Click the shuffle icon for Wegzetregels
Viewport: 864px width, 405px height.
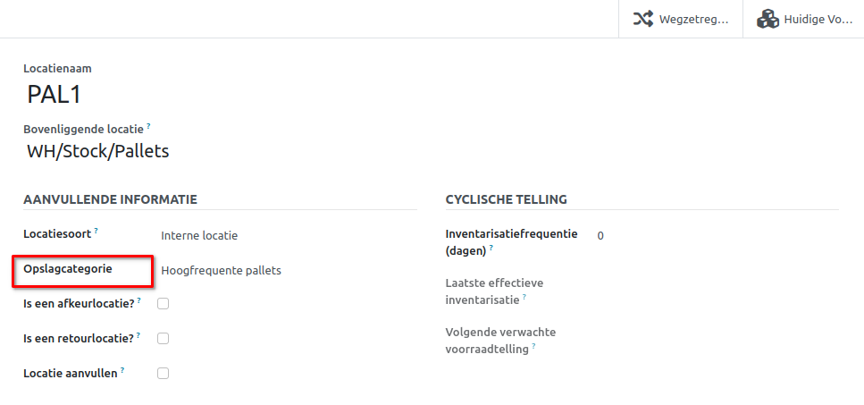point(642,19)
